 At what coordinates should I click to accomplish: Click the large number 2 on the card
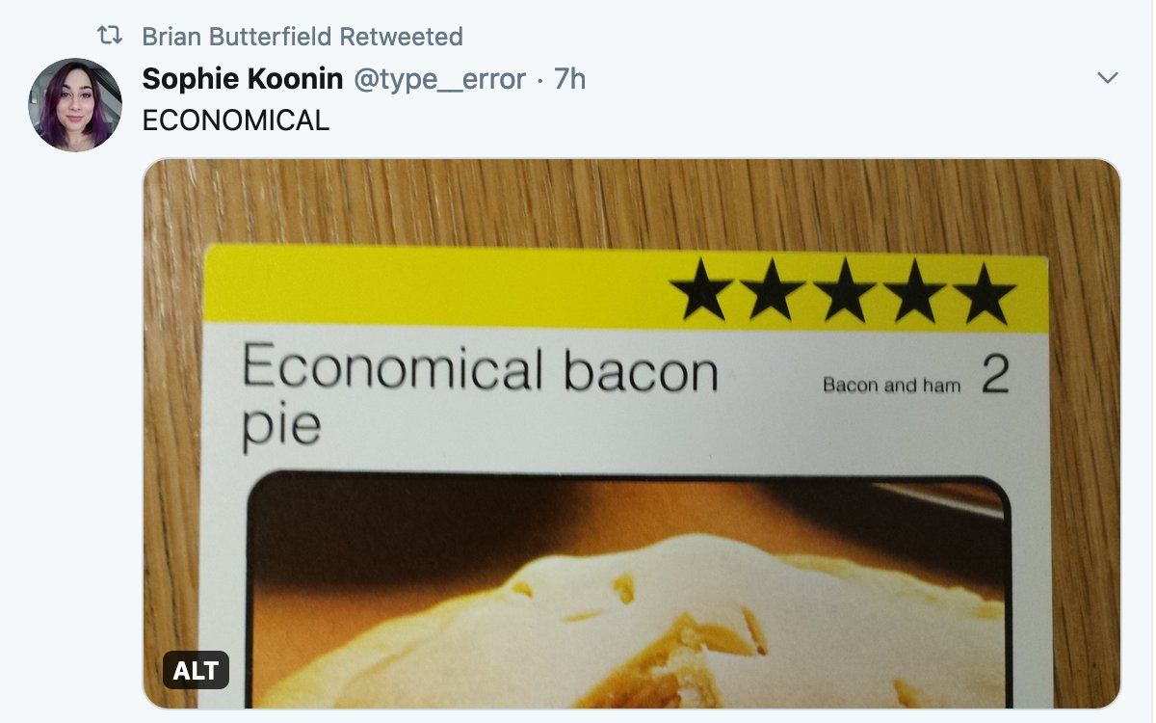(x=995, y=376)
